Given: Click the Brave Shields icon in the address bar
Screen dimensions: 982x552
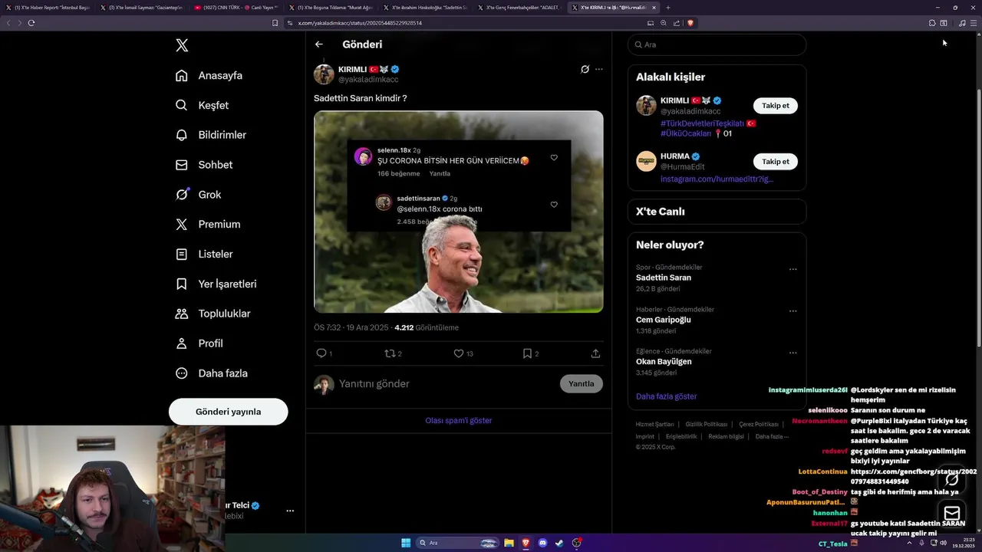Looking at the screenshot, I should (x=690, y=23).
